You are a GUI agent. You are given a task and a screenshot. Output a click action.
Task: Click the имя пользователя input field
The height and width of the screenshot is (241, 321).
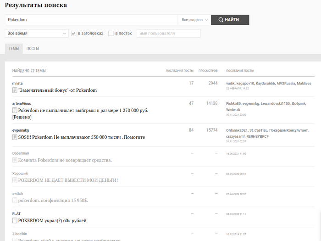click(x=168, y=34)
